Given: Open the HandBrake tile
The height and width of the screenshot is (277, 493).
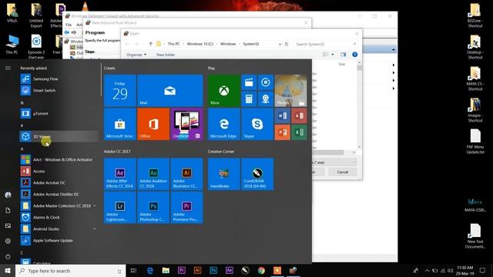Looking at the screenshot, I should tap(224, 174).
